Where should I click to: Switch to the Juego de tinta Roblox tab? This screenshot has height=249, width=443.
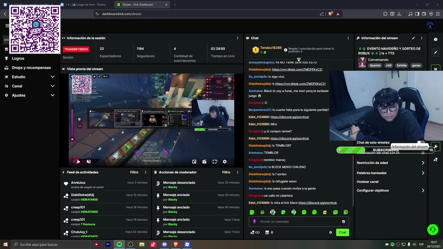(x=85, y=4)
